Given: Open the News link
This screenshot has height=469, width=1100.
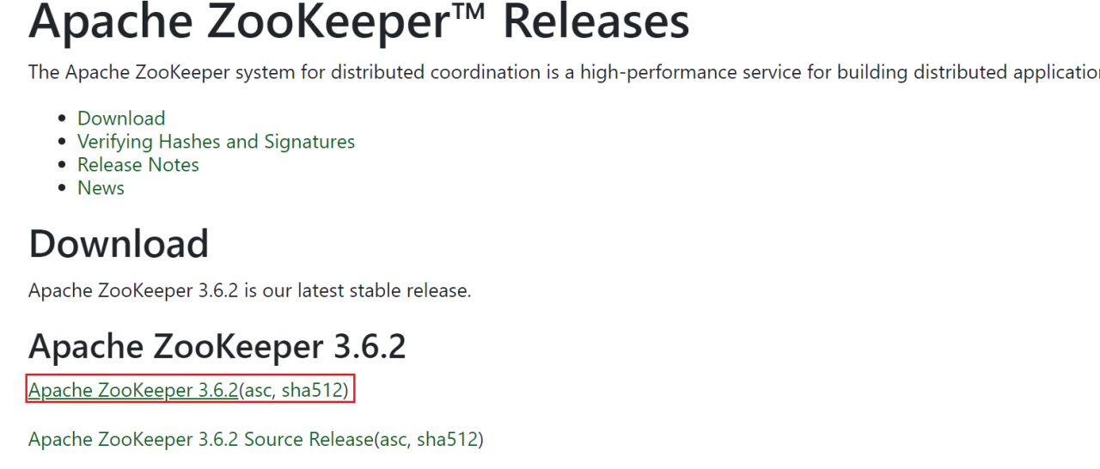Looking at the screenshot, I should click(101, 188).
